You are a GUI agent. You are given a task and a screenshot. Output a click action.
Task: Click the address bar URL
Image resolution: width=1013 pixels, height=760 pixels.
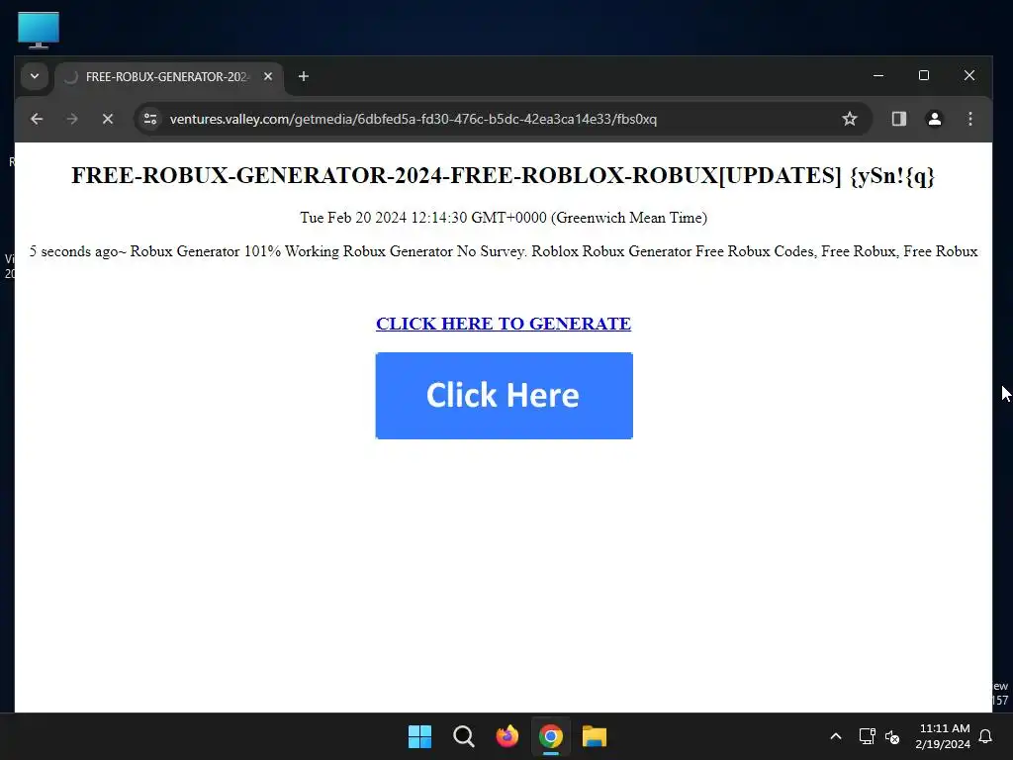[x=414, y=119]
